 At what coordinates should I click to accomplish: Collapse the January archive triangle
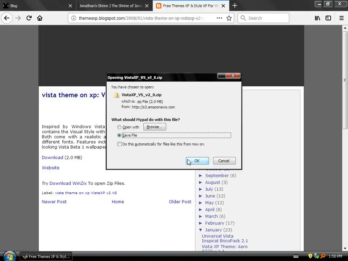(201, 230)
